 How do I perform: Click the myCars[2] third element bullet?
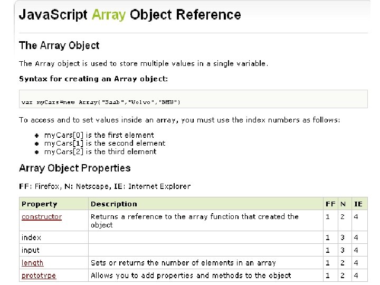coord(100,151)
